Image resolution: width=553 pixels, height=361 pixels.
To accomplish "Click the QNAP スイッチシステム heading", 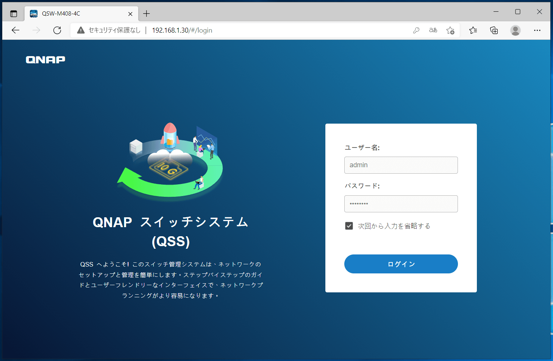I will click(x=170, y=231).
